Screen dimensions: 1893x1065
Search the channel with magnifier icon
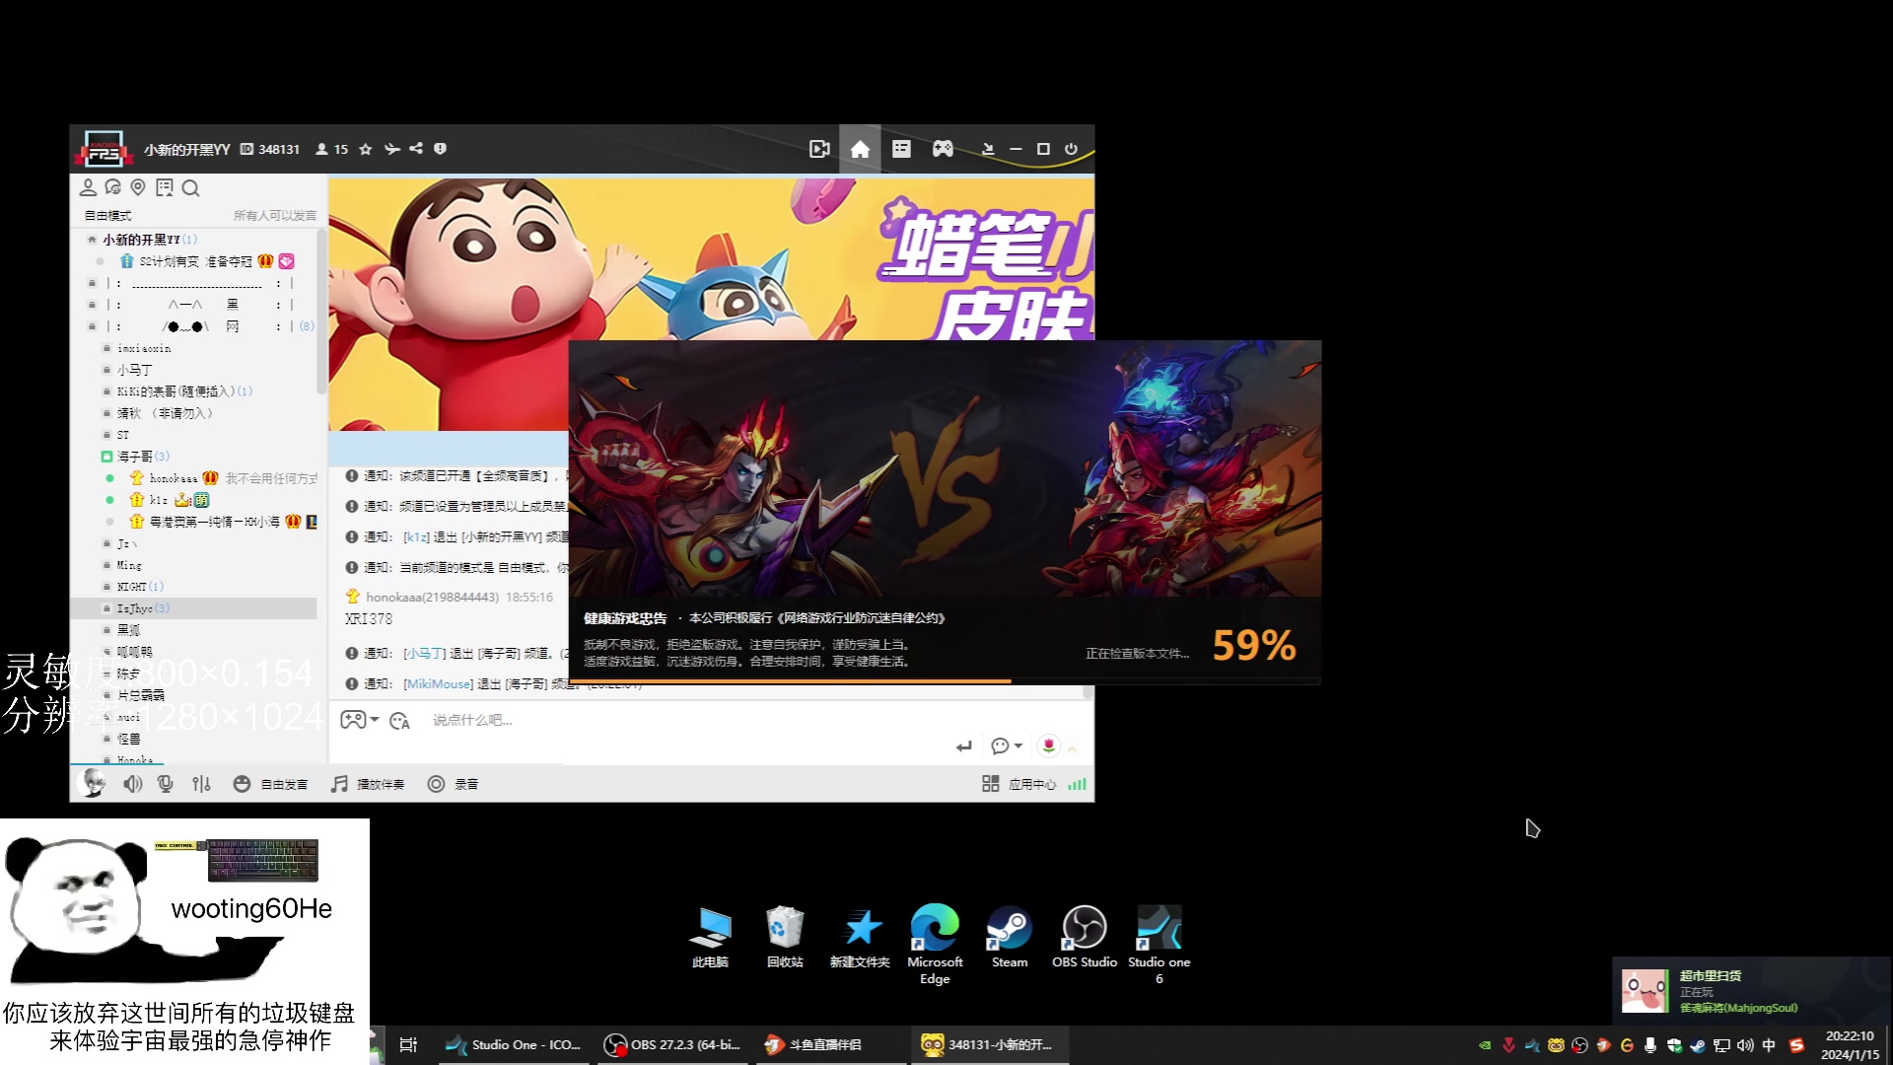click(x=191, y=187)
